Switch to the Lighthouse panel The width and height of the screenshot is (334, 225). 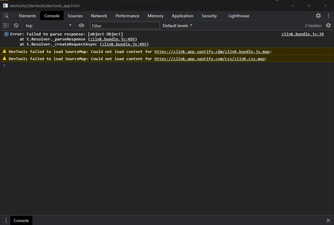(x=239, y=15)
